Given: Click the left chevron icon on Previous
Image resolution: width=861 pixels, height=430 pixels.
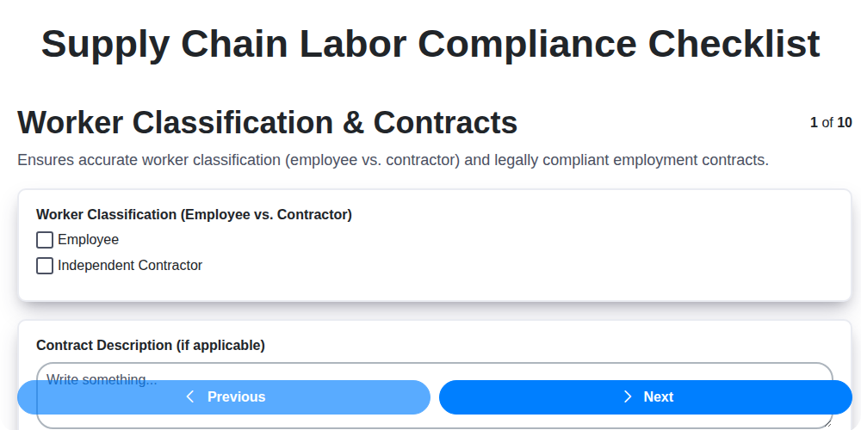Looking at the screenshot, I should click(x=190, y=396).
